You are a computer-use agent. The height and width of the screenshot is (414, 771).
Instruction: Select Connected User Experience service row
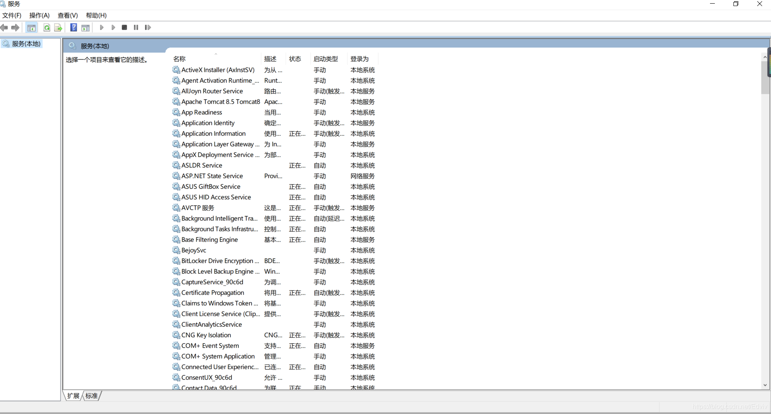point(275,367)
